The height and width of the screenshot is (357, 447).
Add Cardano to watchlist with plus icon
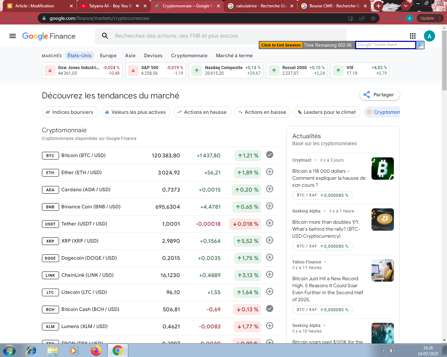[x=269, y=189]
